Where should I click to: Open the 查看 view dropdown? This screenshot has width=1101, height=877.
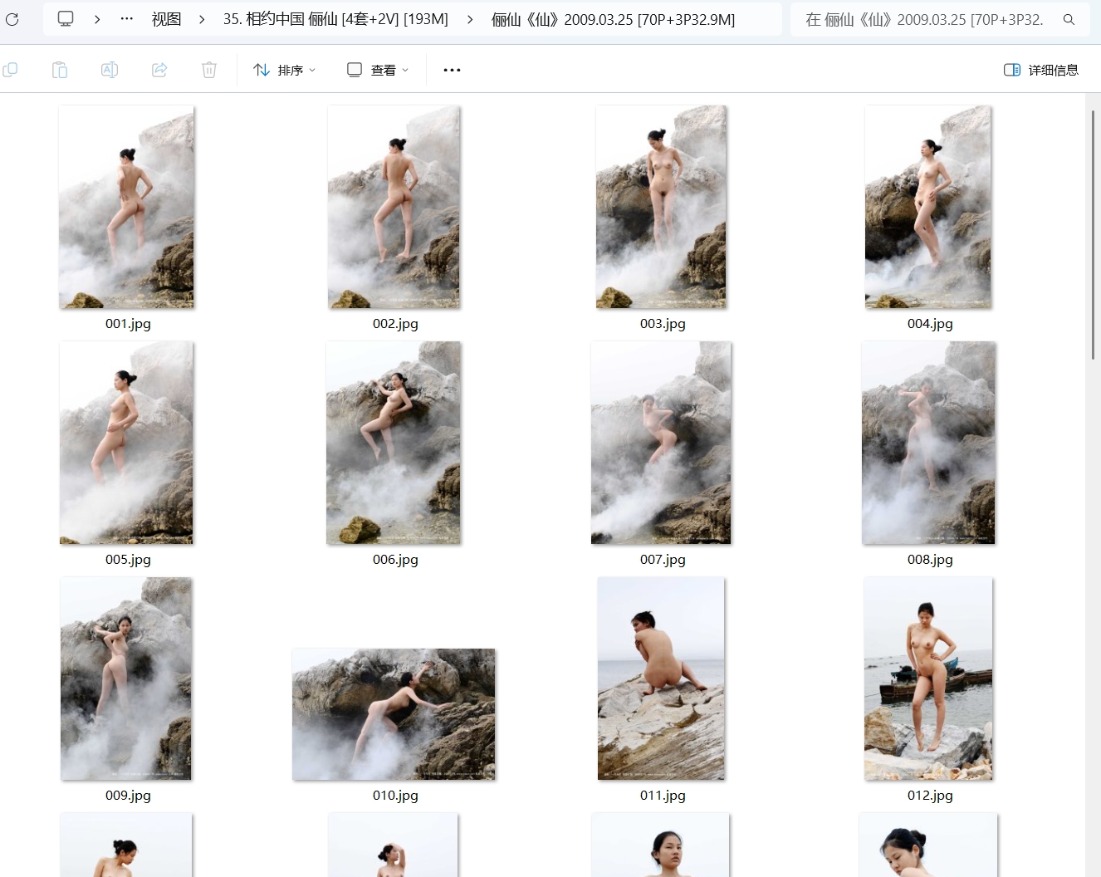378,70
